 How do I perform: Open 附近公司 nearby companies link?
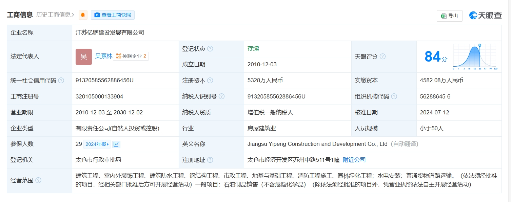tap(354, 160)
